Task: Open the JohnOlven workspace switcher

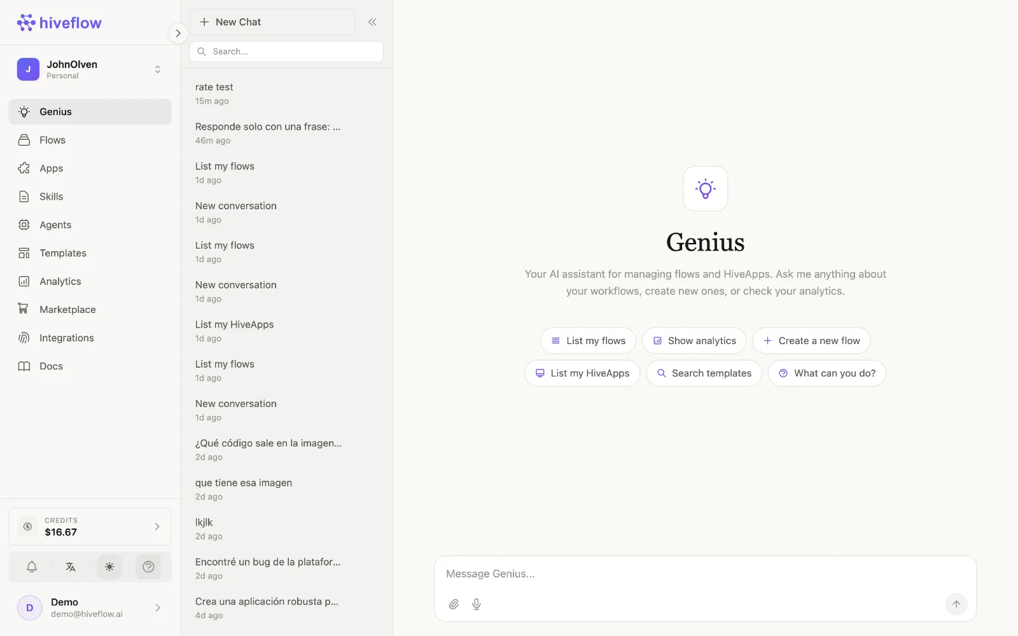Action: coord(90,69)
